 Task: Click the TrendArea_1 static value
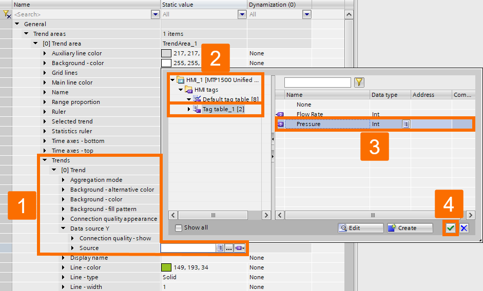(180, 44)
